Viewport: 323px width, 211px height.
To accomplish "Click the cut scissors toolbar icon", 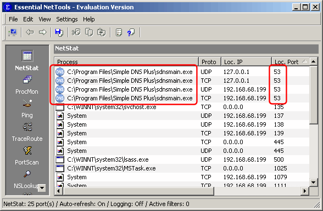I will 76,32.
